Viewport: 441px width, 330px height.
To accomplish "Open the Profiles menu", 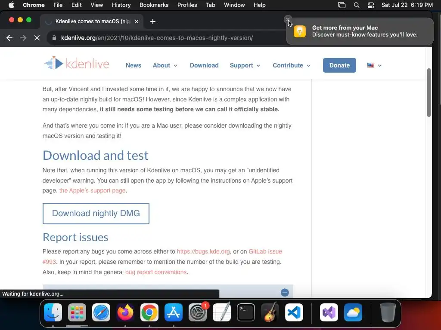I will tap(187, 5).
